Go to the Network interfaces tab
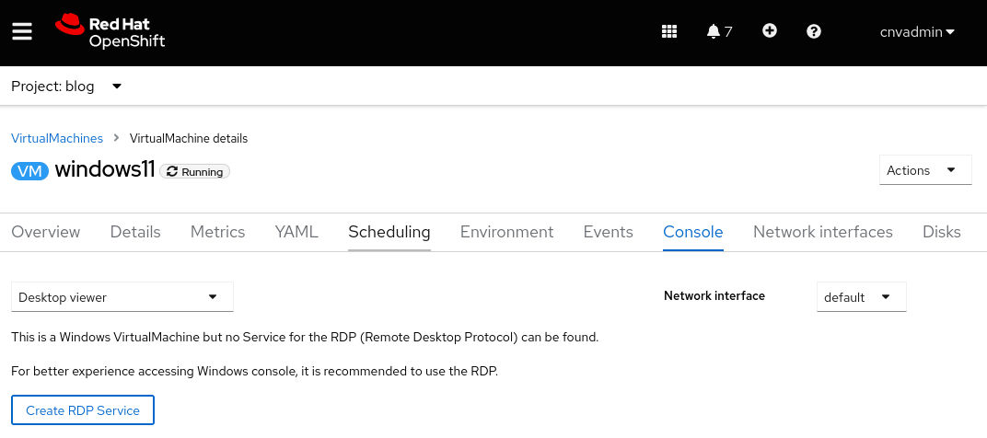This screenshot has height=438, width=987. click(823, 232)
